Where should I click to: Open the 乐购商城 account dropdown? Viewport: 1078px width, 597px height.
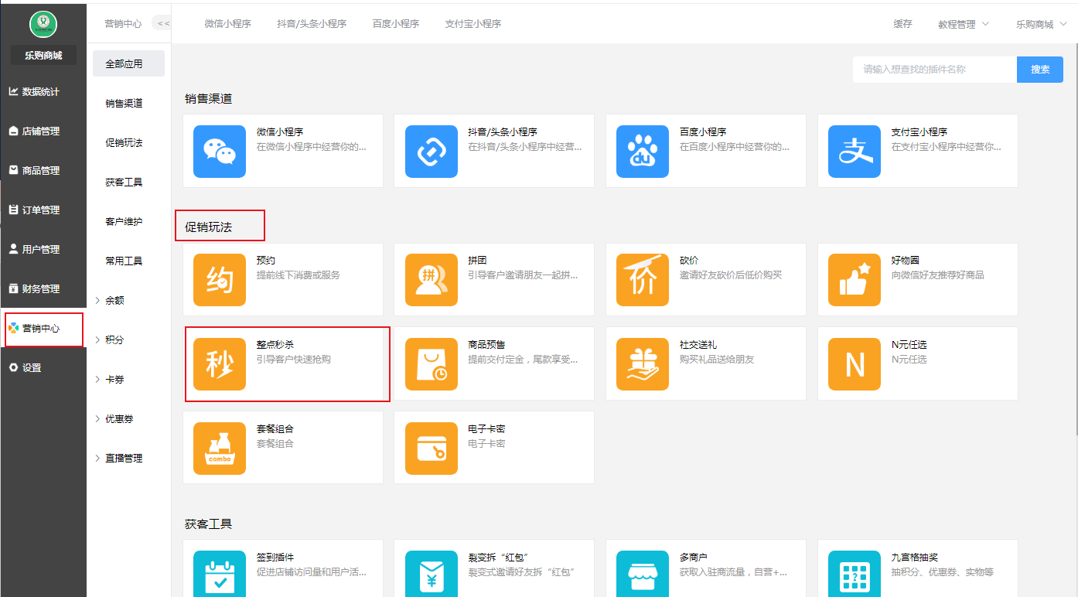(1042, 24)
